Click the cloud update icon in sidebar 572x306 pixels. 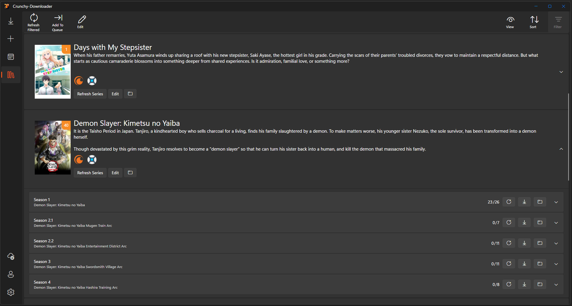[11, 256]
